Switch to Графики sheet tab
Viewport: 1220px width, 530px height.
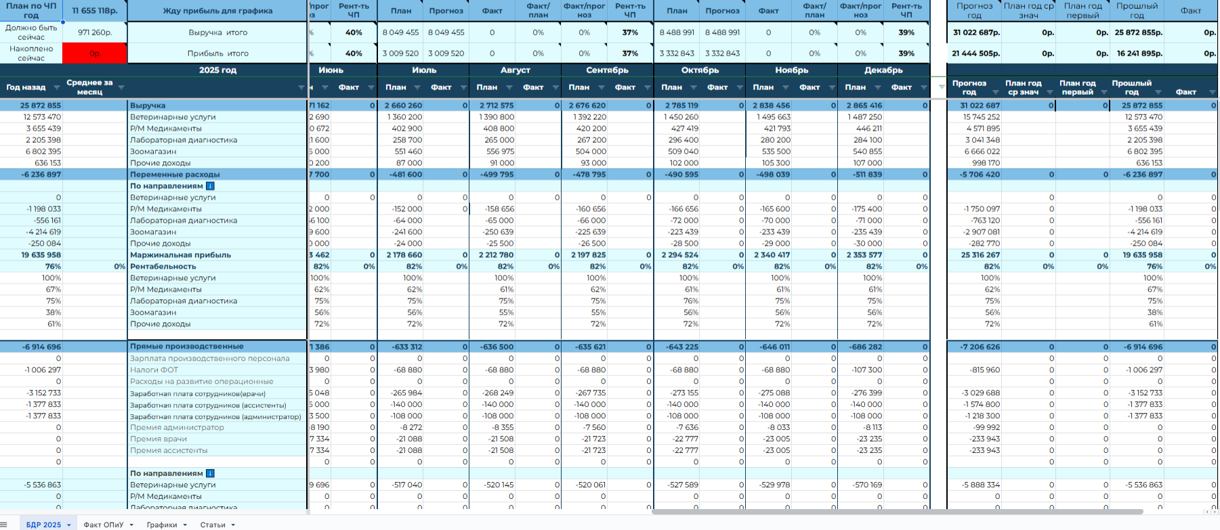(x=162, y=525)
